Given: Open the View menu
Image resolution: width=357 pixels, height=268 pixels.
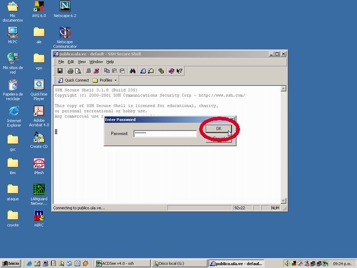Looking at the screenshot, I should [x=82, y=62].
